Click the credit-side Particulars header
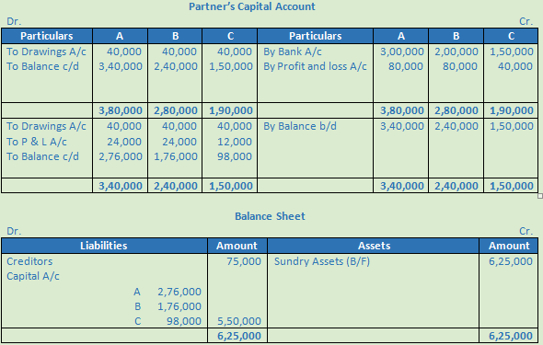 (315, 36)
